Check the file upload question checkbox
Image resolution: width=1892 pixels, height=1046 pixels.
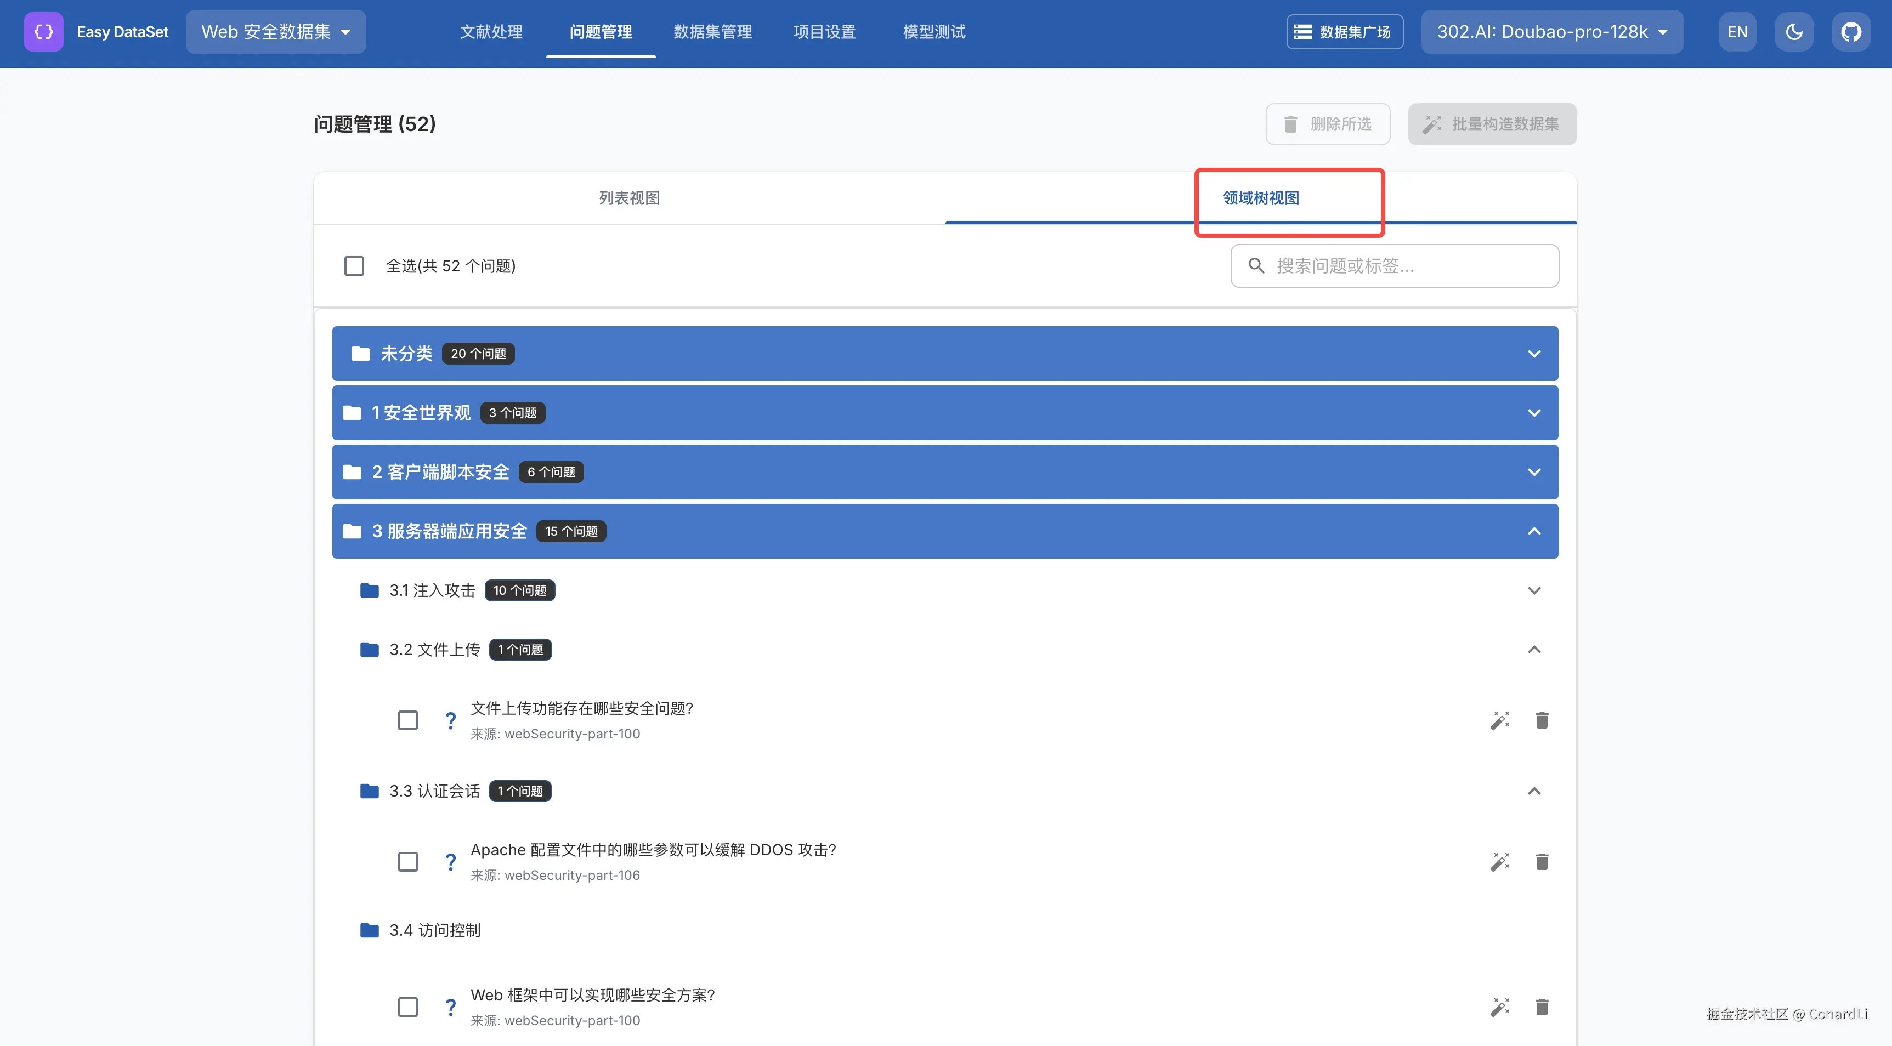click(407, 720)
